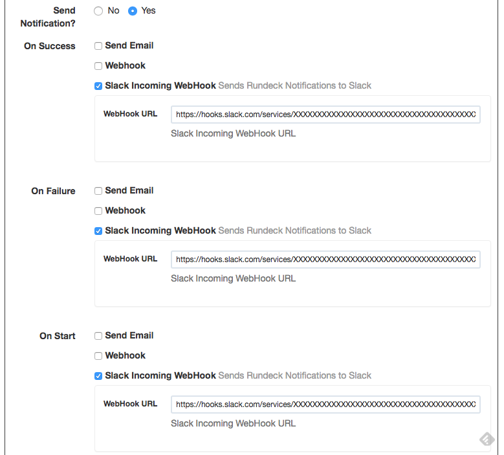Check Send Email checkbox under On Start
504x455 pixels.
point(98,336)
